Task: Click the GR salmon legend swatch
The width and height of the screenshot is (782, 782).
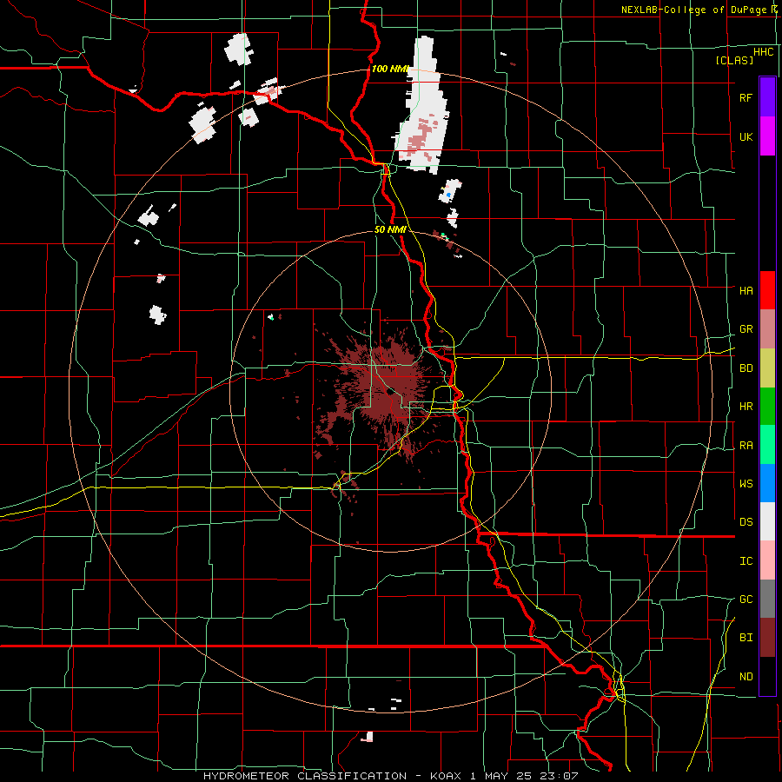Action: tap(767, 329)
